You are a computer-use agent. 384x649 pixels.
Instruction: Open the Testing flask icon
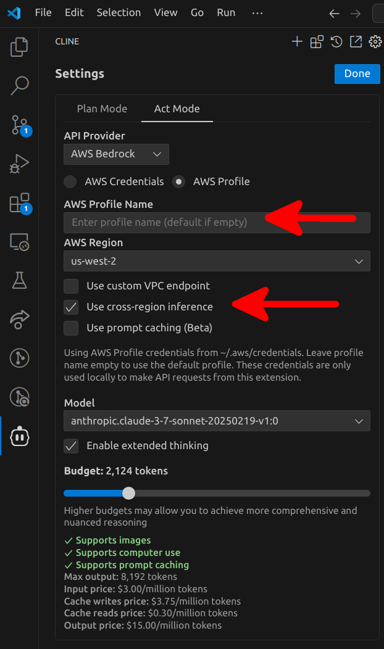click(x=19, y=281)
